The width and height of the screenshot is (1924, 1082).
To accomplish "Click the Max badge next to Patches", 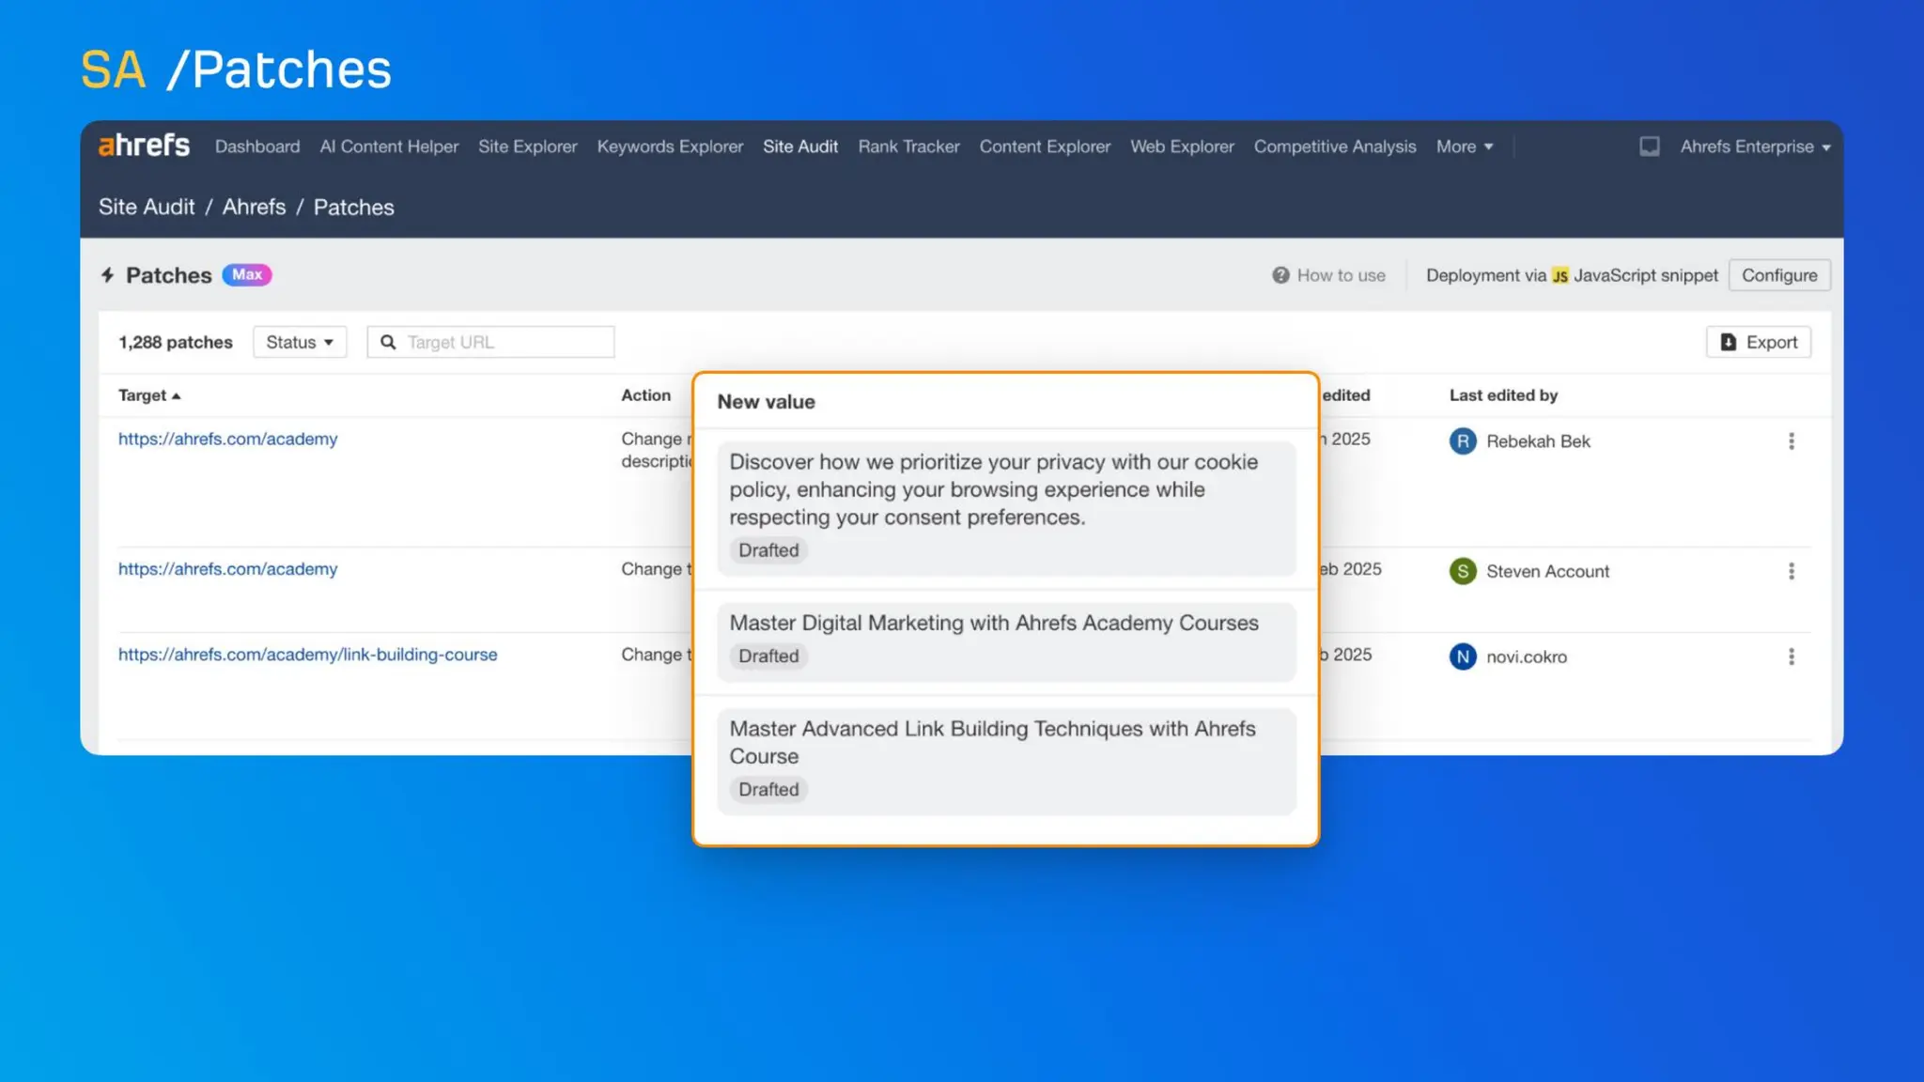I will (x=247, y=274).
